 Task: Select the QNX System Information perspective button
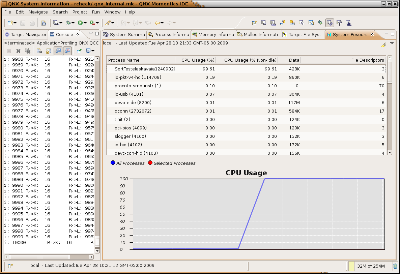[x=330, y=23]
